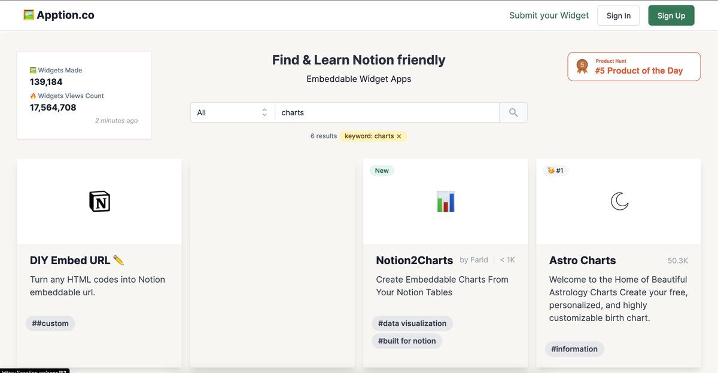Remove the keyword: charts filter tag

pos(398,136)
